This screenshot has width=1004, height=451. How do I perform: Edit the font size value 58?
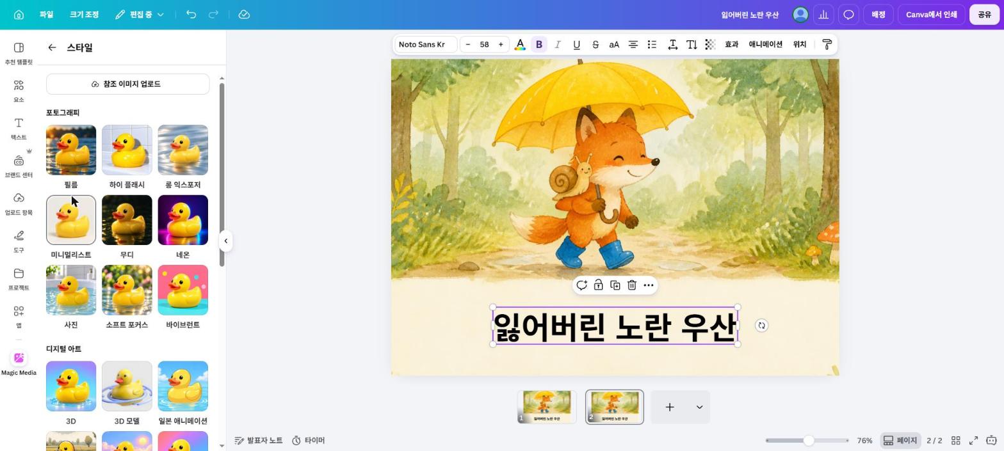pyautogui.click(x=484, y=44)
